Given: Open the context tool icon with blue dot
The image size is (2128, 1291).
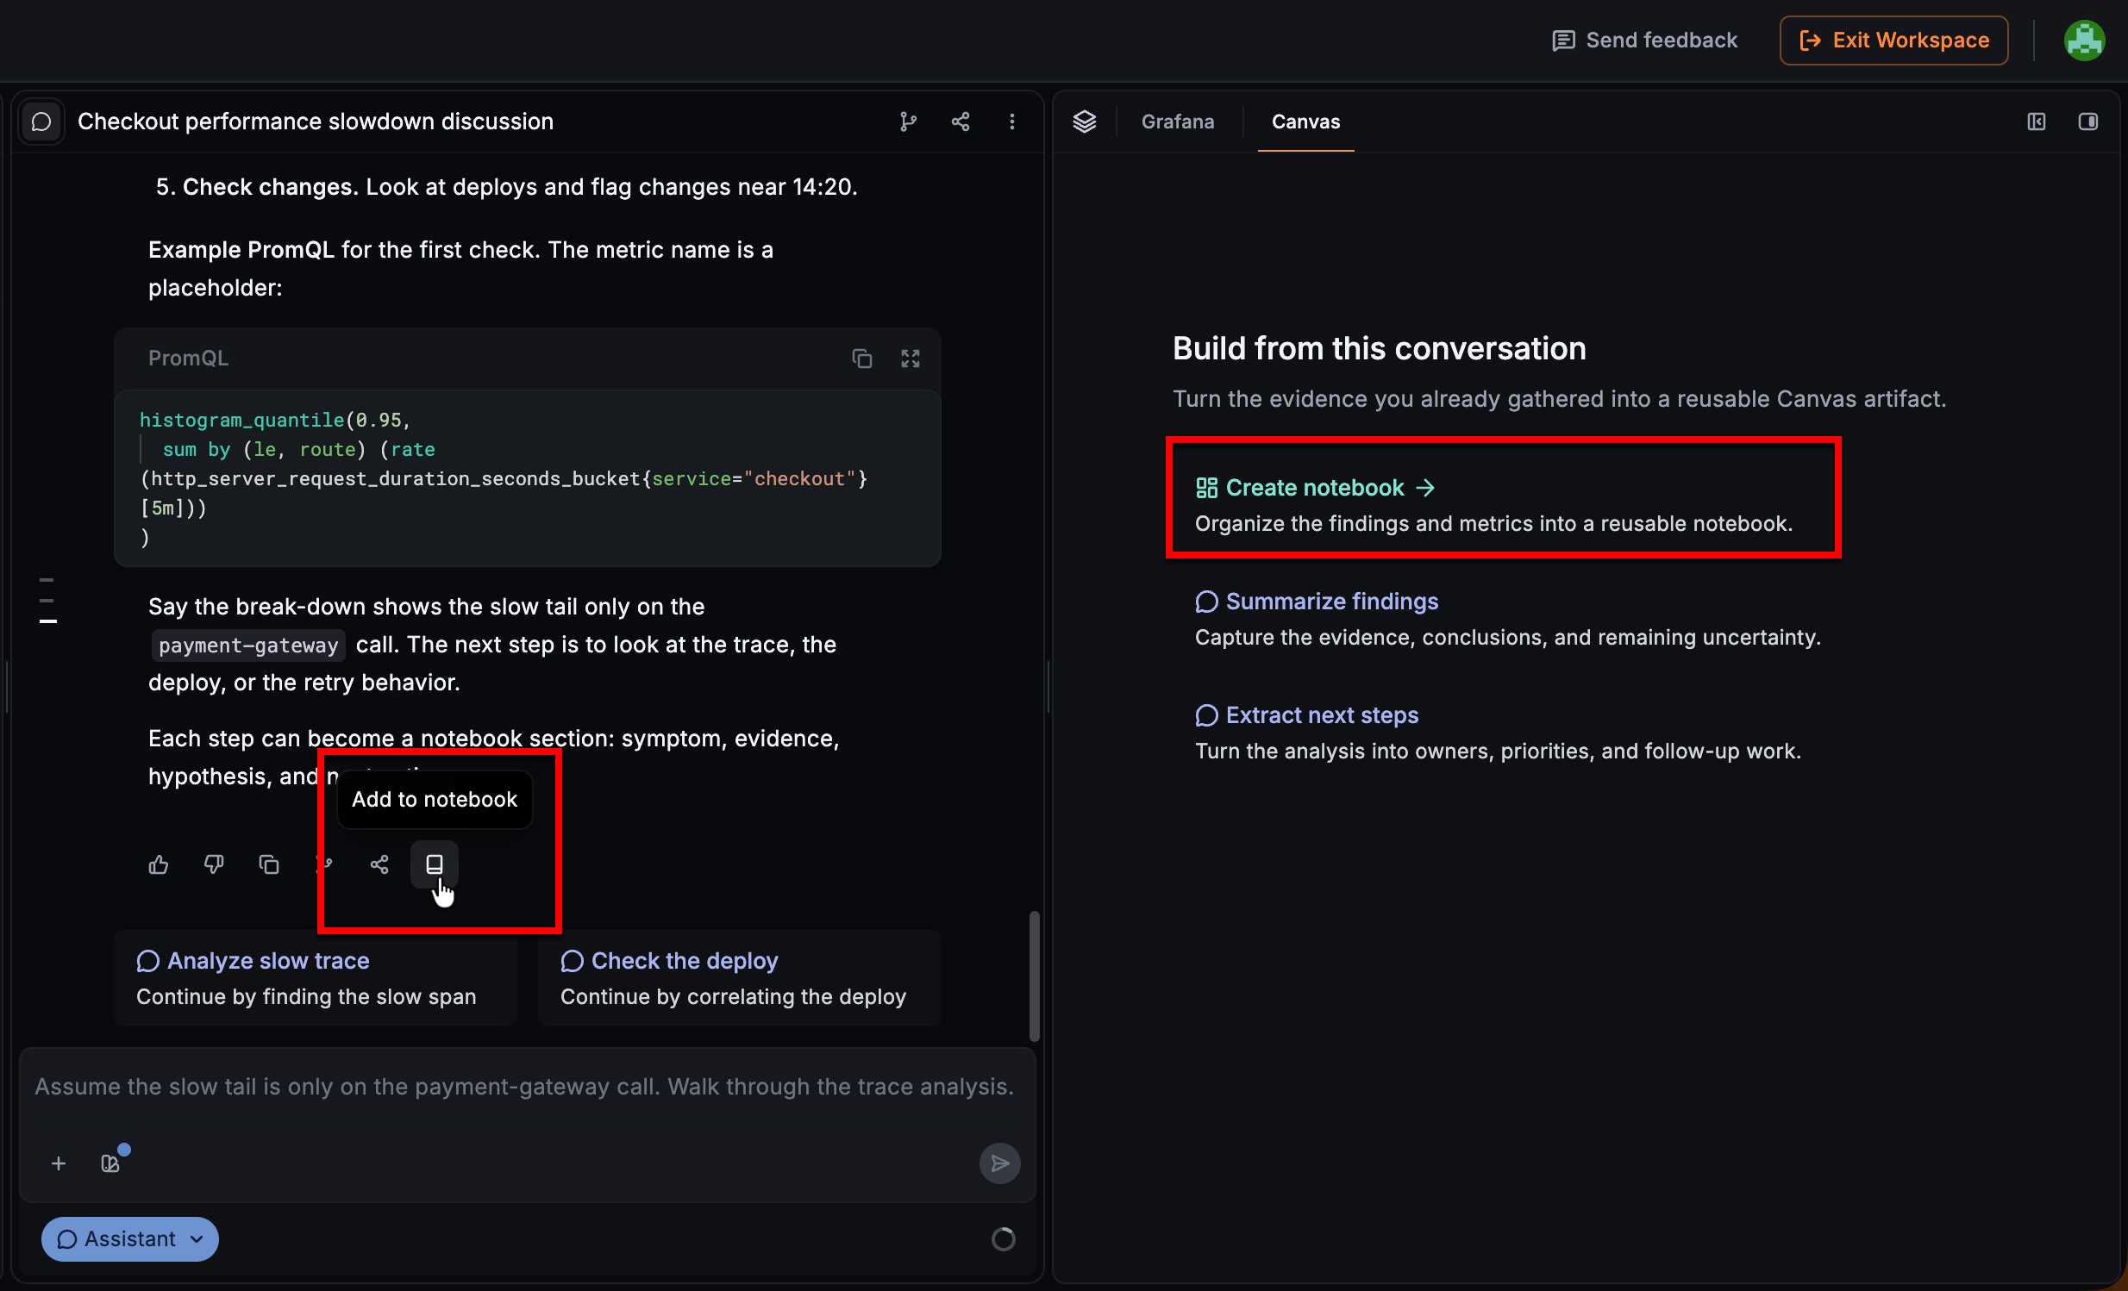Looking at the screenshot, I should [x=110, y=1164].
